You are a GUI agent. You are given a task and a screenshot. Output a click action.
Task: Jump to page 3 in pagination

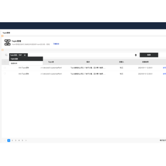point(15,140)
